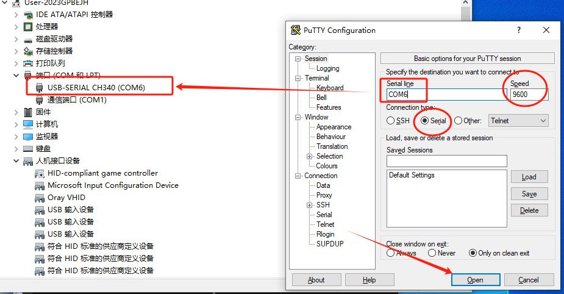564x294 pixels.
Task: Click the Saved Sessions name field
Action: pos(447,161)
